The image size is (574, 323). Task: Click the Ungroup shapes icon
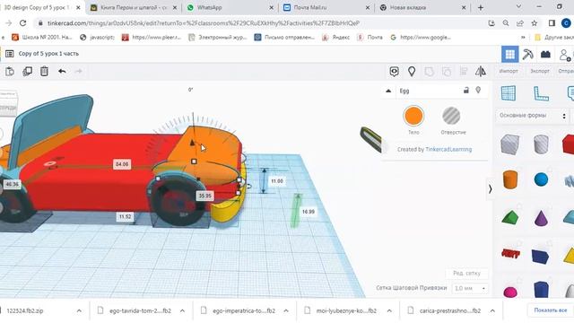[x=447, y=72]
